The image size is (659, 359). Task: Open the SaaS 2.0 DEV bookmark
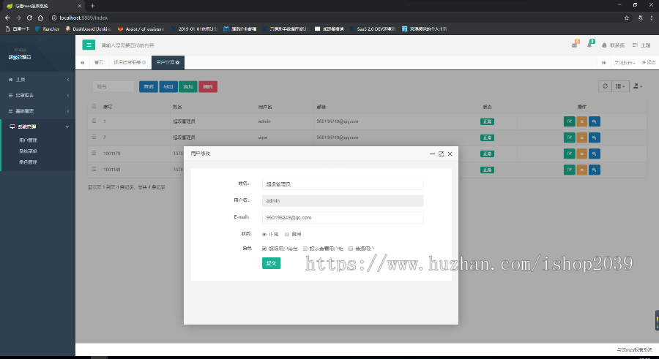(x=373, y=29)
